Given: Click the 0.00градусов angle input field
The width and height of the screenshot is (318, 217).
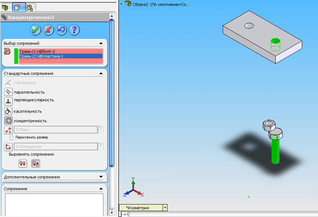Looking at the screenshot, I should coord(56,147).
